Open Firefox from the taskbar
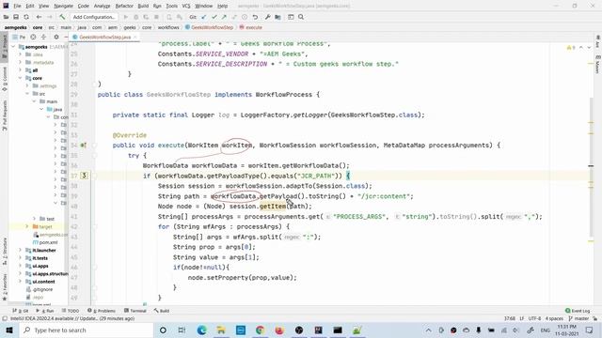The image size is (602, 338). click(279, 330)
